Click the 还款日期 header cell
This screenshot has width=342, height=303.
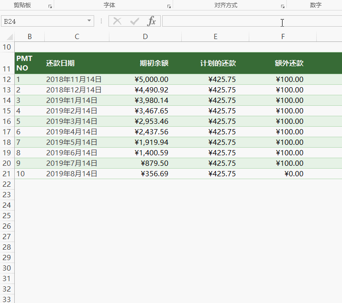pos(77,63)
